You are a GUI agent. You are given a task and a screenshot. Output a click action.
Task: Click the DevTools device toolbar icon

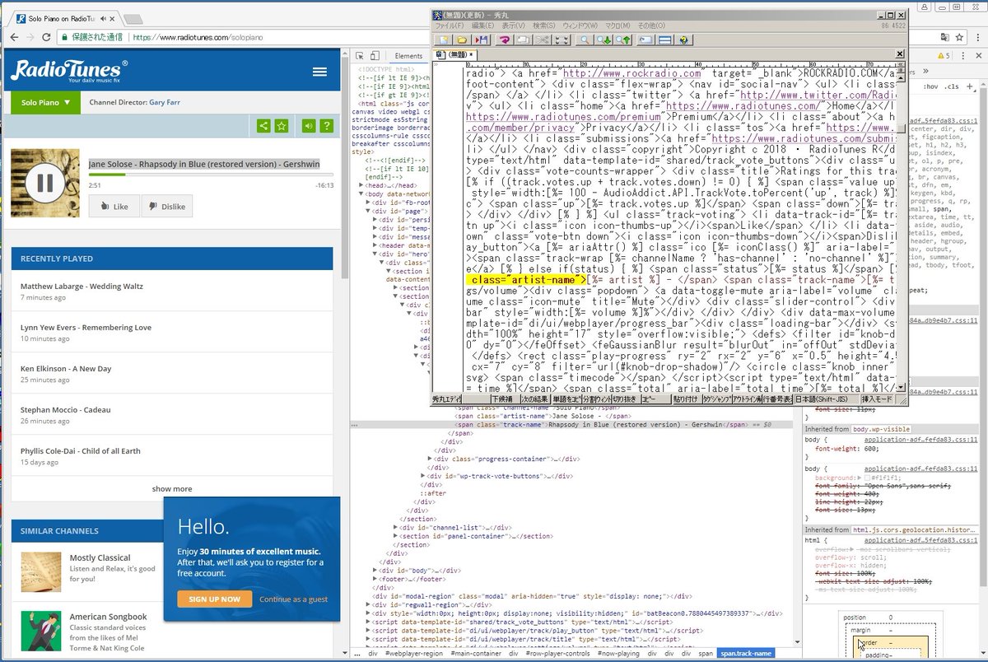tap(374, 55)
